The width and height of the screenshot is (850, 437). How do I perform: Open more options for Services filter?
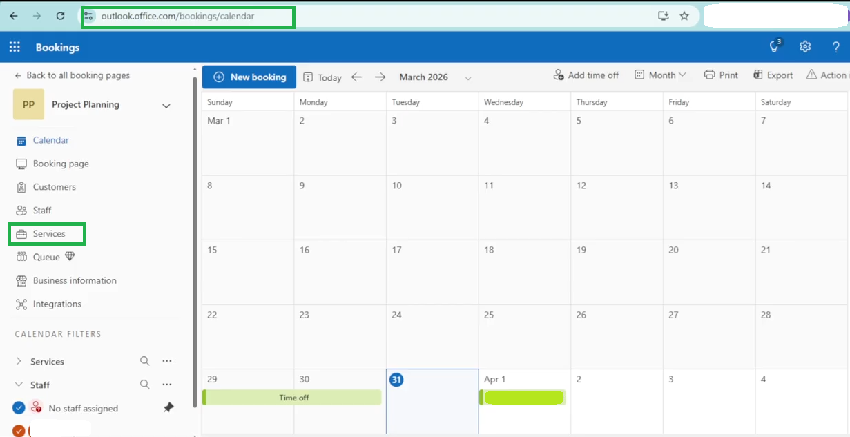point(167,361)
